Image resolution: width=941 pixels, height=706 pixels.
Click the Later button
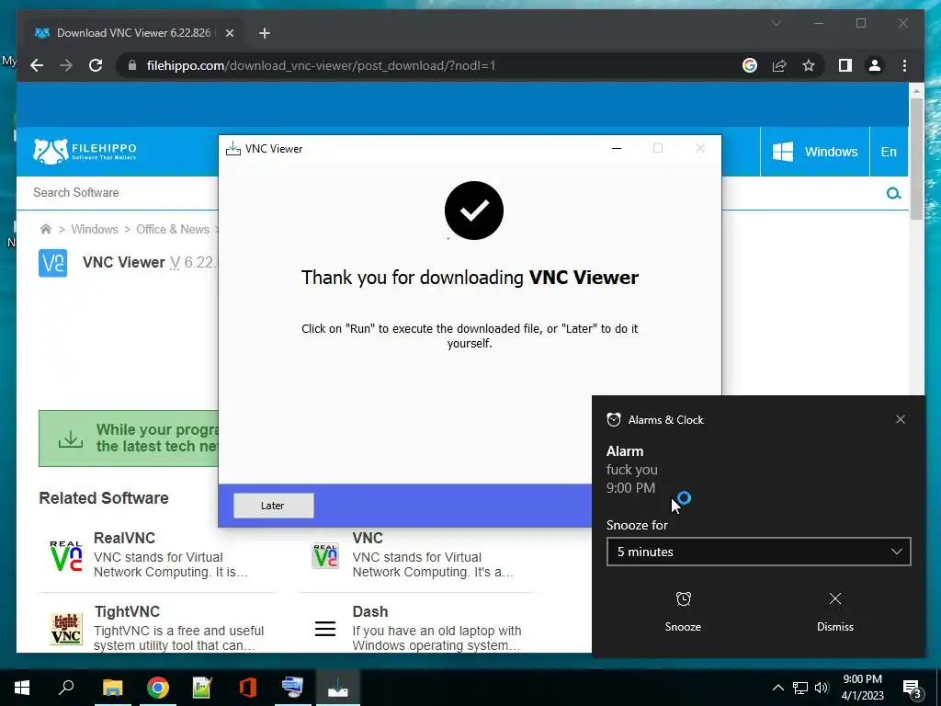(x=273, y=506)
